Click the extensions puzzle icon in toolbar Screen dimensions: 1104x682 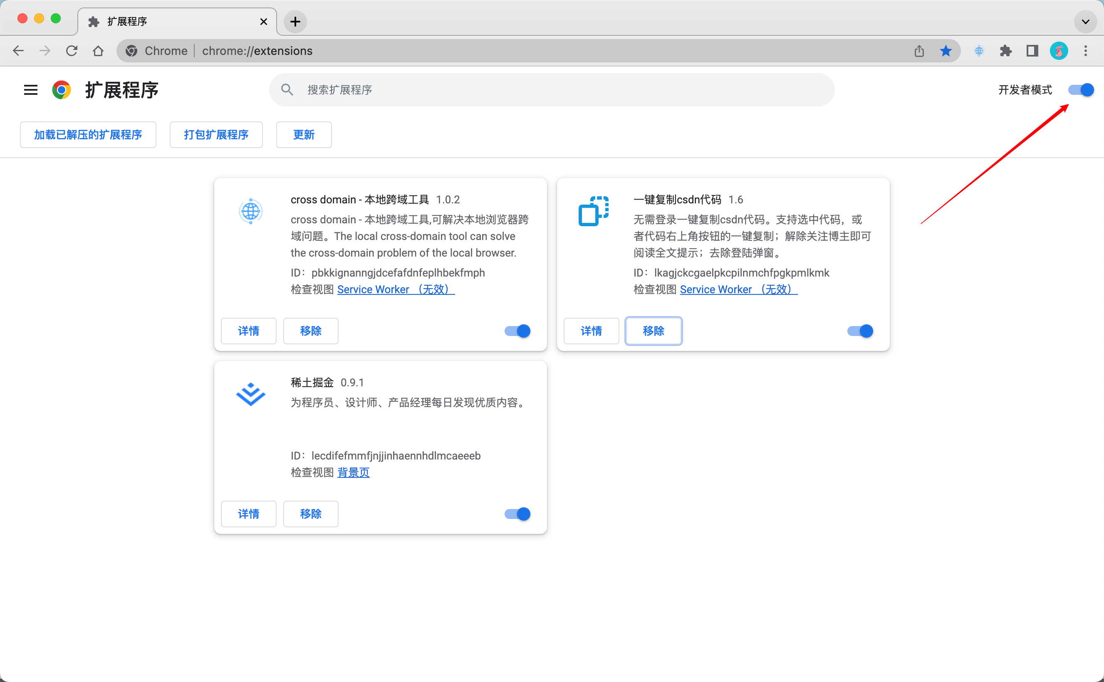click(x=1005, y=50)
